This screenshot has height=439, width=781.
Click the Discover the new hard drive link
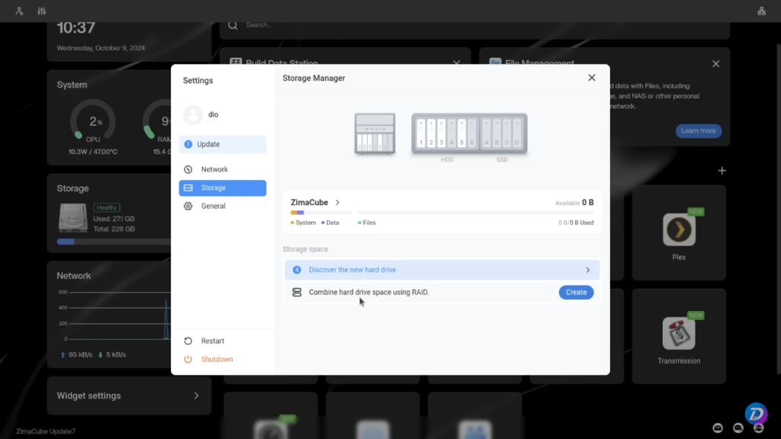click(x=352, y=270)
